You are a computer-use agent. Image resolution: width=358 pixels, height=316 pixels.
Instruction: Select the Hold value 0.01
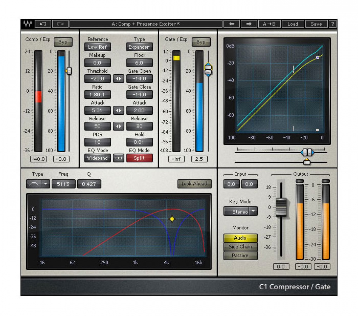click(139, 142)
